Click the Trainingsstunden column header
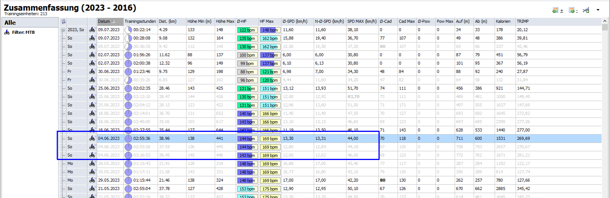This screenshot has width=610, height=198. tap(140, 21)
